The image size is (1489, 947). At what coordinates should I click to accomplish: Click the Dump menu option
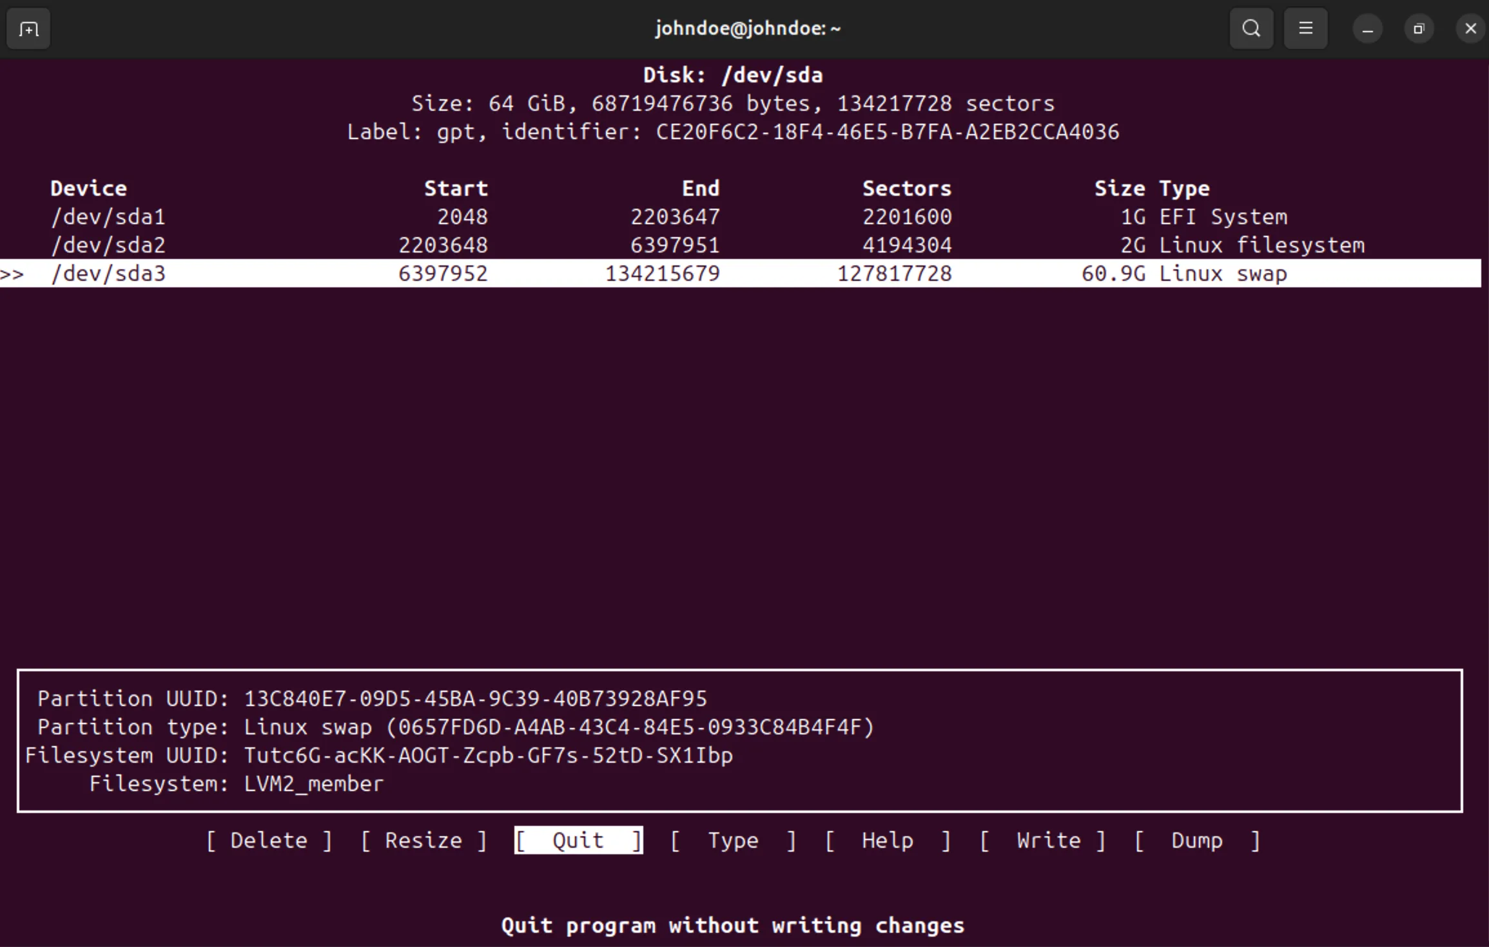point(1197,841)
